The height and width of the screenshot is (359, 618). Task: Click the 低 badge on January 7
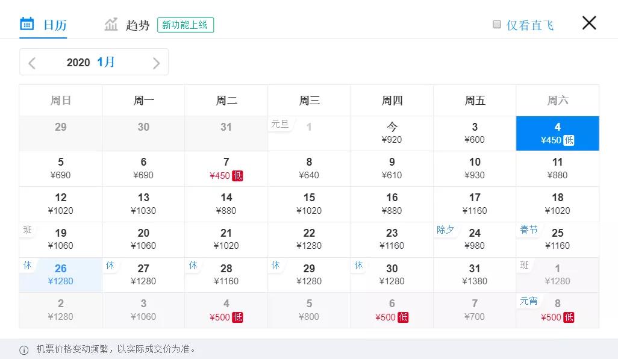[237, 176]
